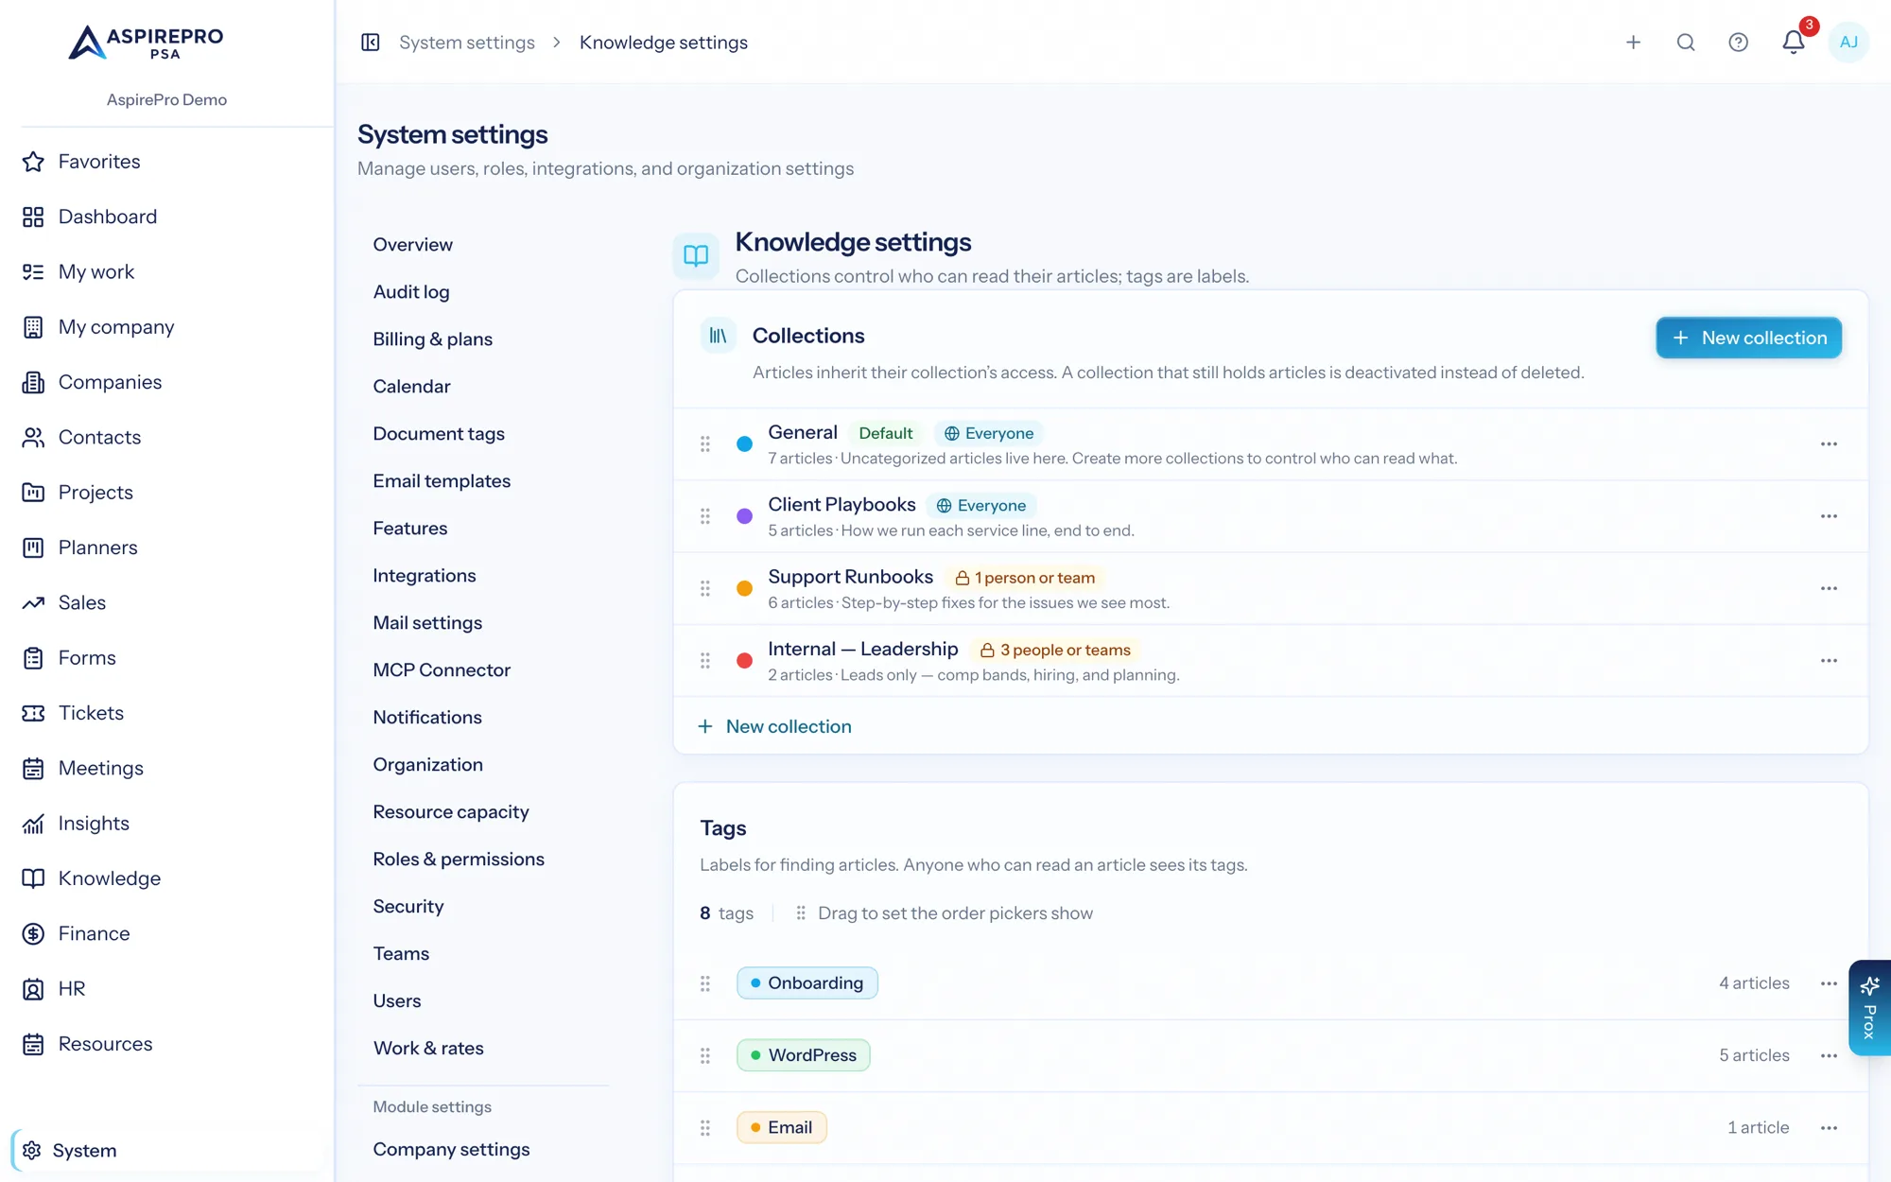Screen dimensions: 1891x1182
Task: Open Company settings under Module settings
Action: [451, 1150]
